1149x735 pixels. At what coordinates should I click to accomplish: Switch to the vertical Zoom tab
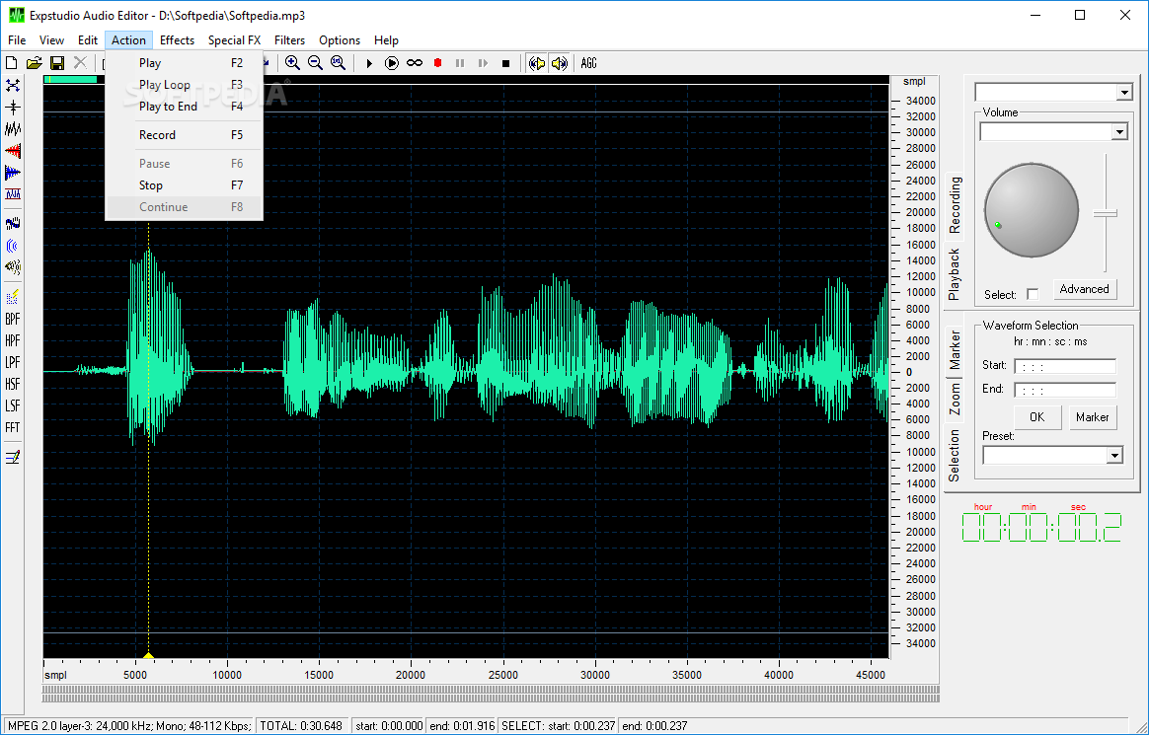(x=955, y=399)
